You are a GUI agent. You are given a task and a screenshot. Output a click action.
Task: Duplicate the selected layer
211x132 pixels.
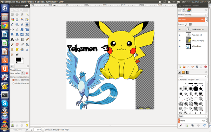click(x=197, y=67)
